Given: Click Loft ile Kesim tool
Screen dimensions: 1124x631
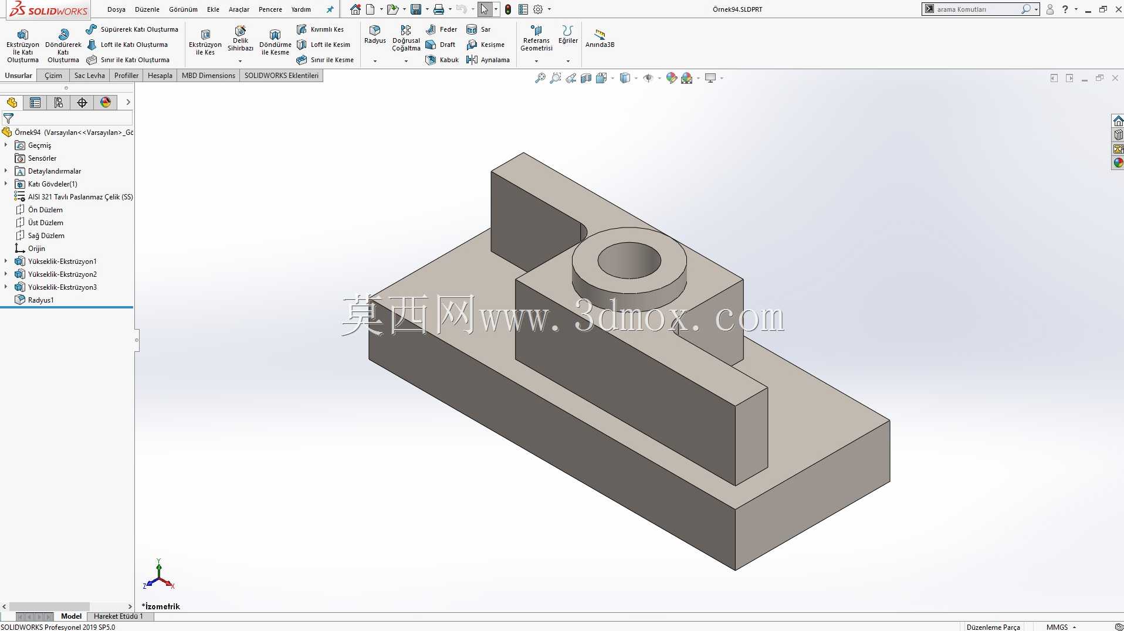Looking at the screenshot, I should click(x=323, y=45).
